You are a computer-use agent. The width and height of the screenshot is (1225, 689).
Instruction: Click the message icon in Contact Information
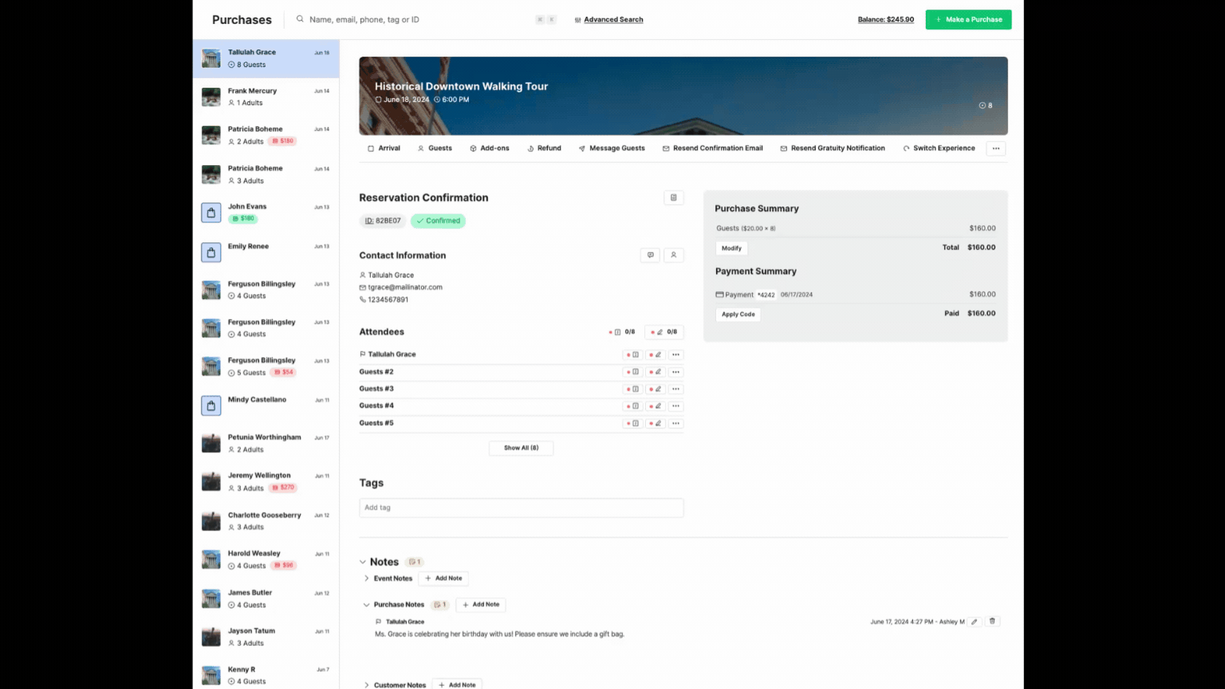pos(651,255)
